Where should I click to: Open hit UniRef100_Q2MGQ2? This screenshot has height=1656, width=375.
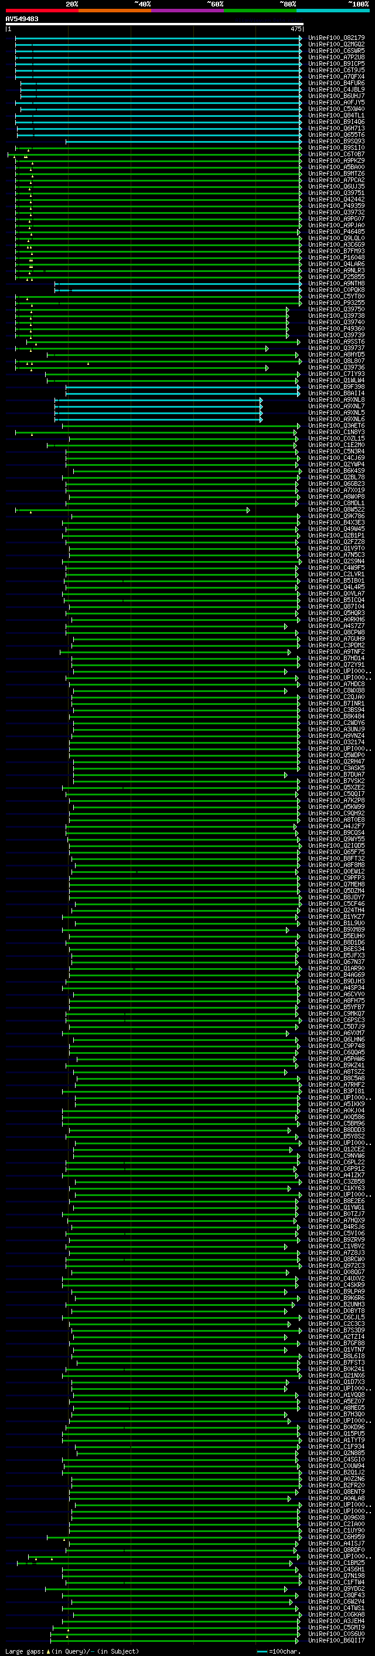336,45
